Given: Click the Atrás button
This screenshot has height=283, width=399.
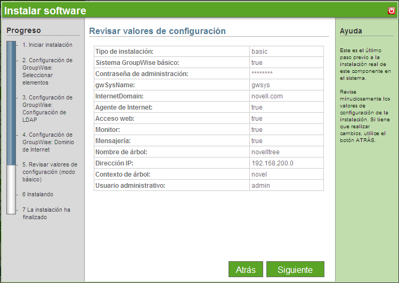Looking at the screenshot, I should (246, 269).
